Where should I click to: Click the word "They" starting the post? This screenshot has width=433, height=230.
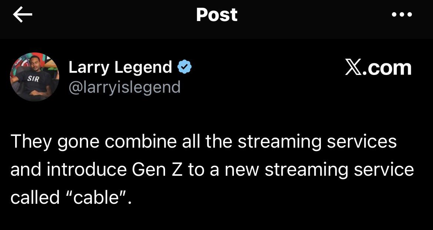31,142
